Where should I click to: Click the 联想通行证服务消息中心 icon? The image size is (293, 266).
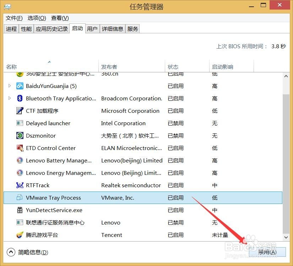point(20,222)
